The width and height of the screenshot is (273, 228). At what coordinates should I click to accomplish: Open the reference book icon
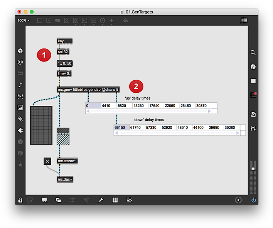coord(253,81)
